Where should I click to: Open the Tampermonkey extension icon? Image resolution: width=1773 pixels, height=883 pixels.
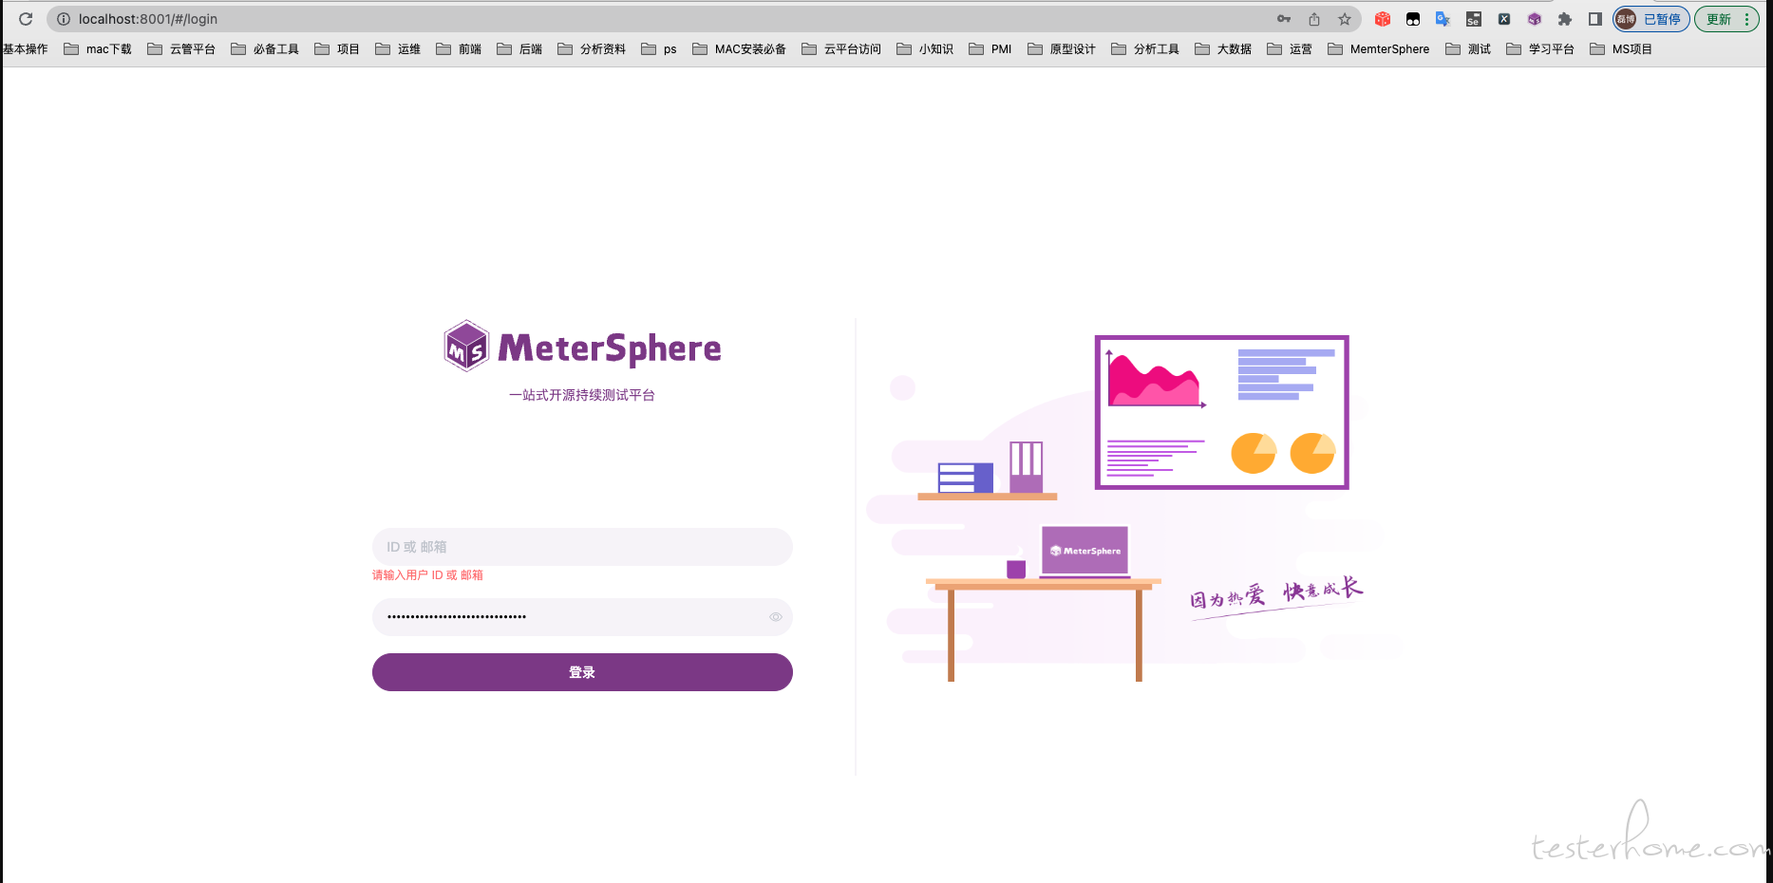1413,19
